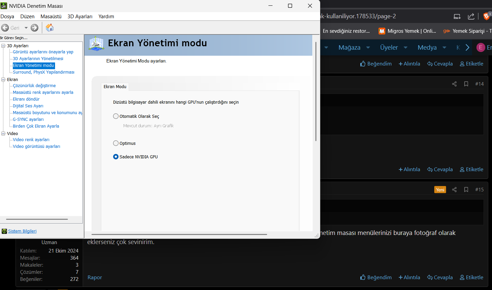Click the settings page horizontal scrollbar
This screenshot has width=492, height=290.
point(179,234)
